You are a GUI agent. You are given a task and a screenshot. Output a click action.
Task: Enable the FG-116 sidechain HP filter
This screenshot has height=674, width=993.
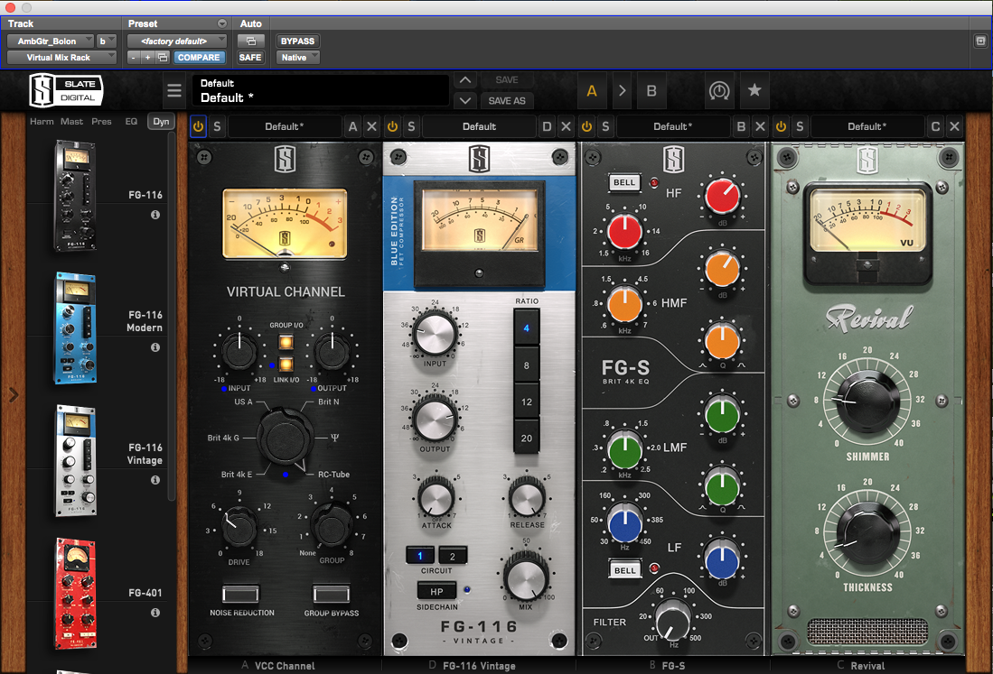tap(437, 592)
